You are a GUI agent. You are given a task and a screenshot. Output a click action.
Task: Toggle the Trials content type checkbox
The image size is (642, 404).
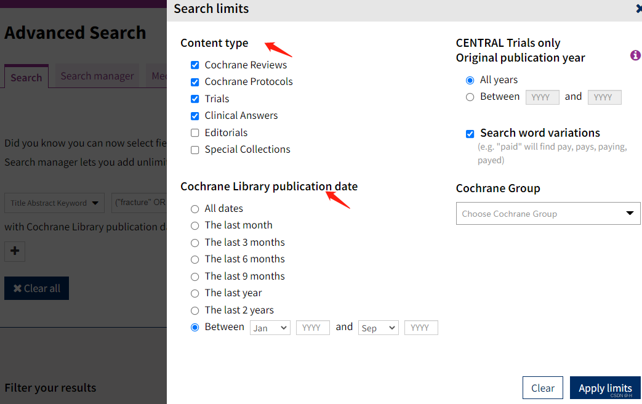tap(195, 99)
